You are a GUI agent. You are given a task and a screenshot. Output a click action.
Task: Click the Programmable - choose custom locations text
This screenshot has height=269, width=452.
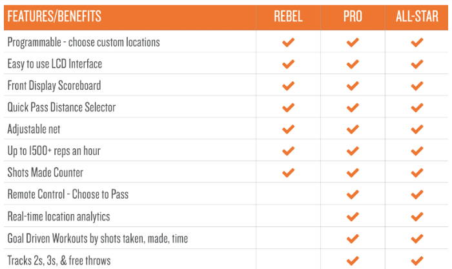(83, 43)
